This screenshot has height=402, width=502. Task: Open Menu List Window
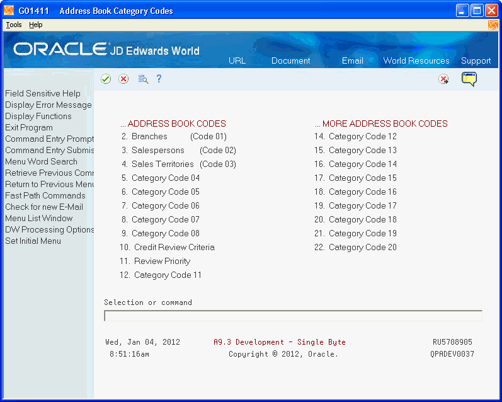click(x=39, y=218)
